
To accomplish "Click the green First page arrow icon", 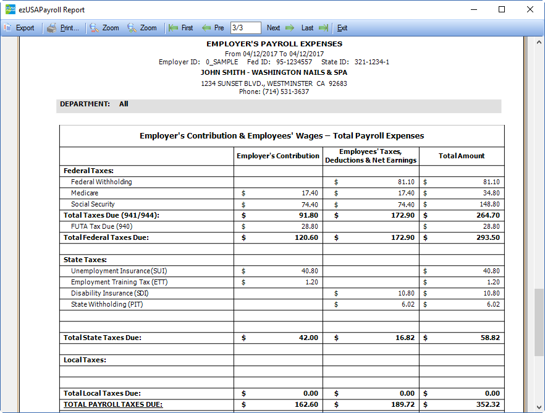I will click(x=174, y=28).
